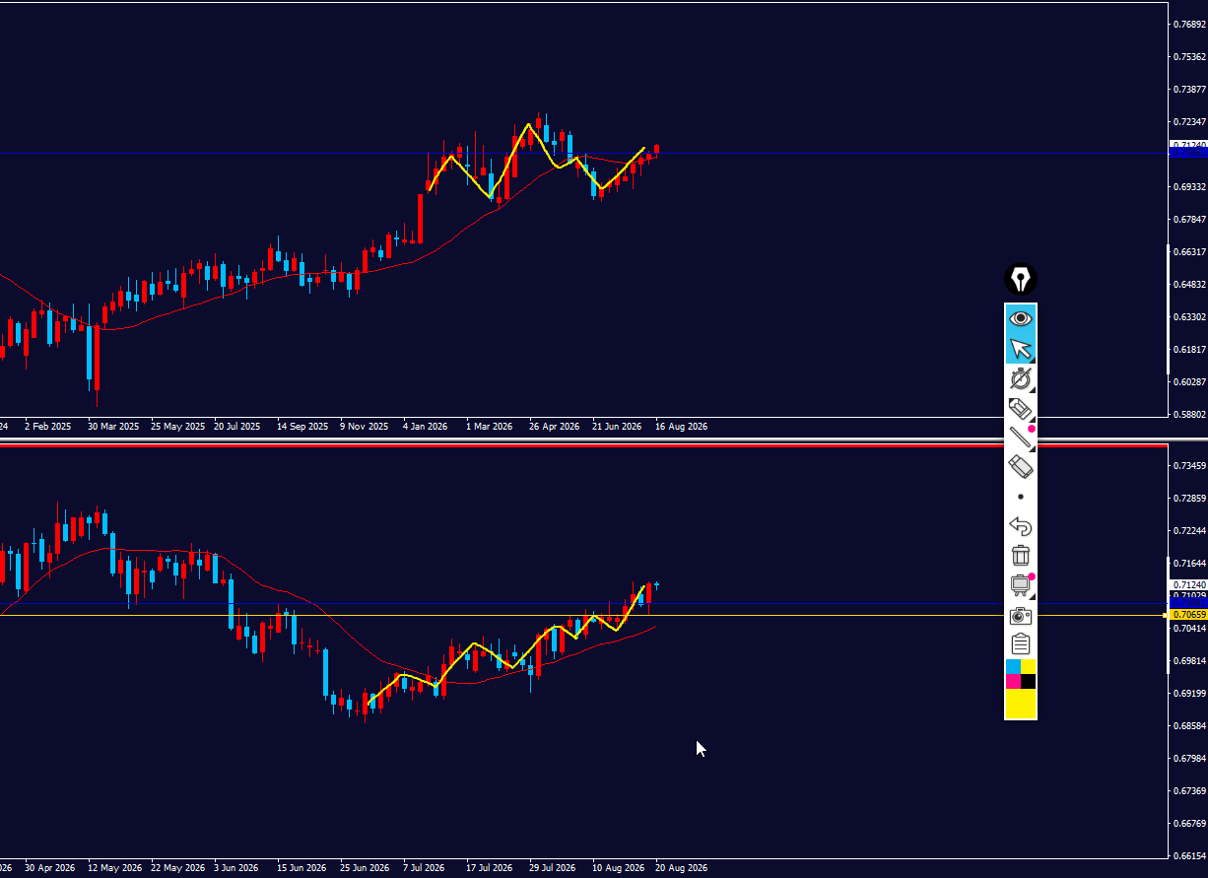
Task: Choose the straight line drawing tool
Action: (1021, 438)
